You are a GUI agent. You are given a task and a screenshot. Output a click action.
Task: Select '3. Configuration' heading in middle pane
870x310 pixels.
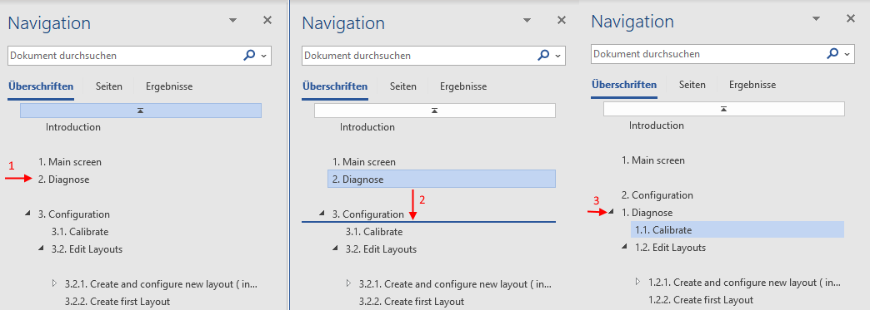coord(367,214)
